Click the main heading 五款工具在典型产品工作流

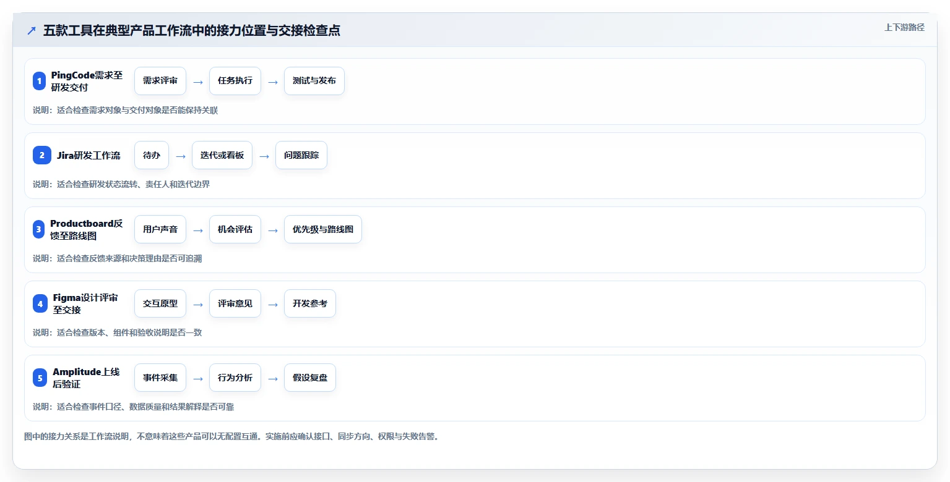[x=192, y=31]
